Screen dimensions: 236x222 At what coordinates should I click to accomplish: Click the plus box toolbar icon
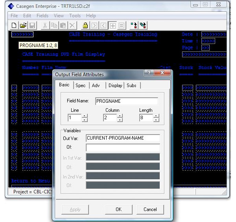[113, 25]
